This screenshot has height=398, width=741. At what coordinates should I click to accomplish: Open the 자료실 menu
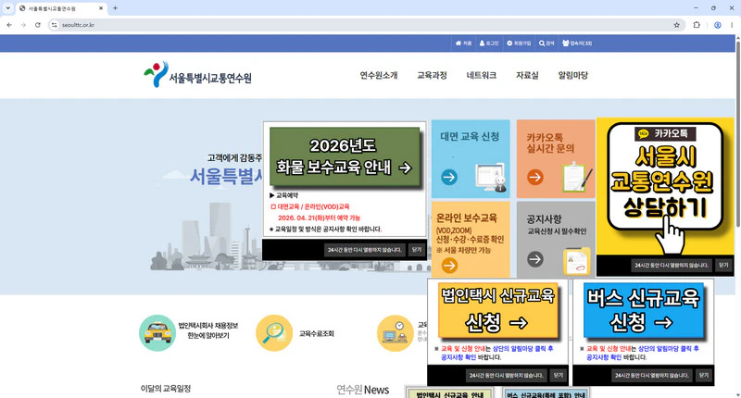[527, 75]
